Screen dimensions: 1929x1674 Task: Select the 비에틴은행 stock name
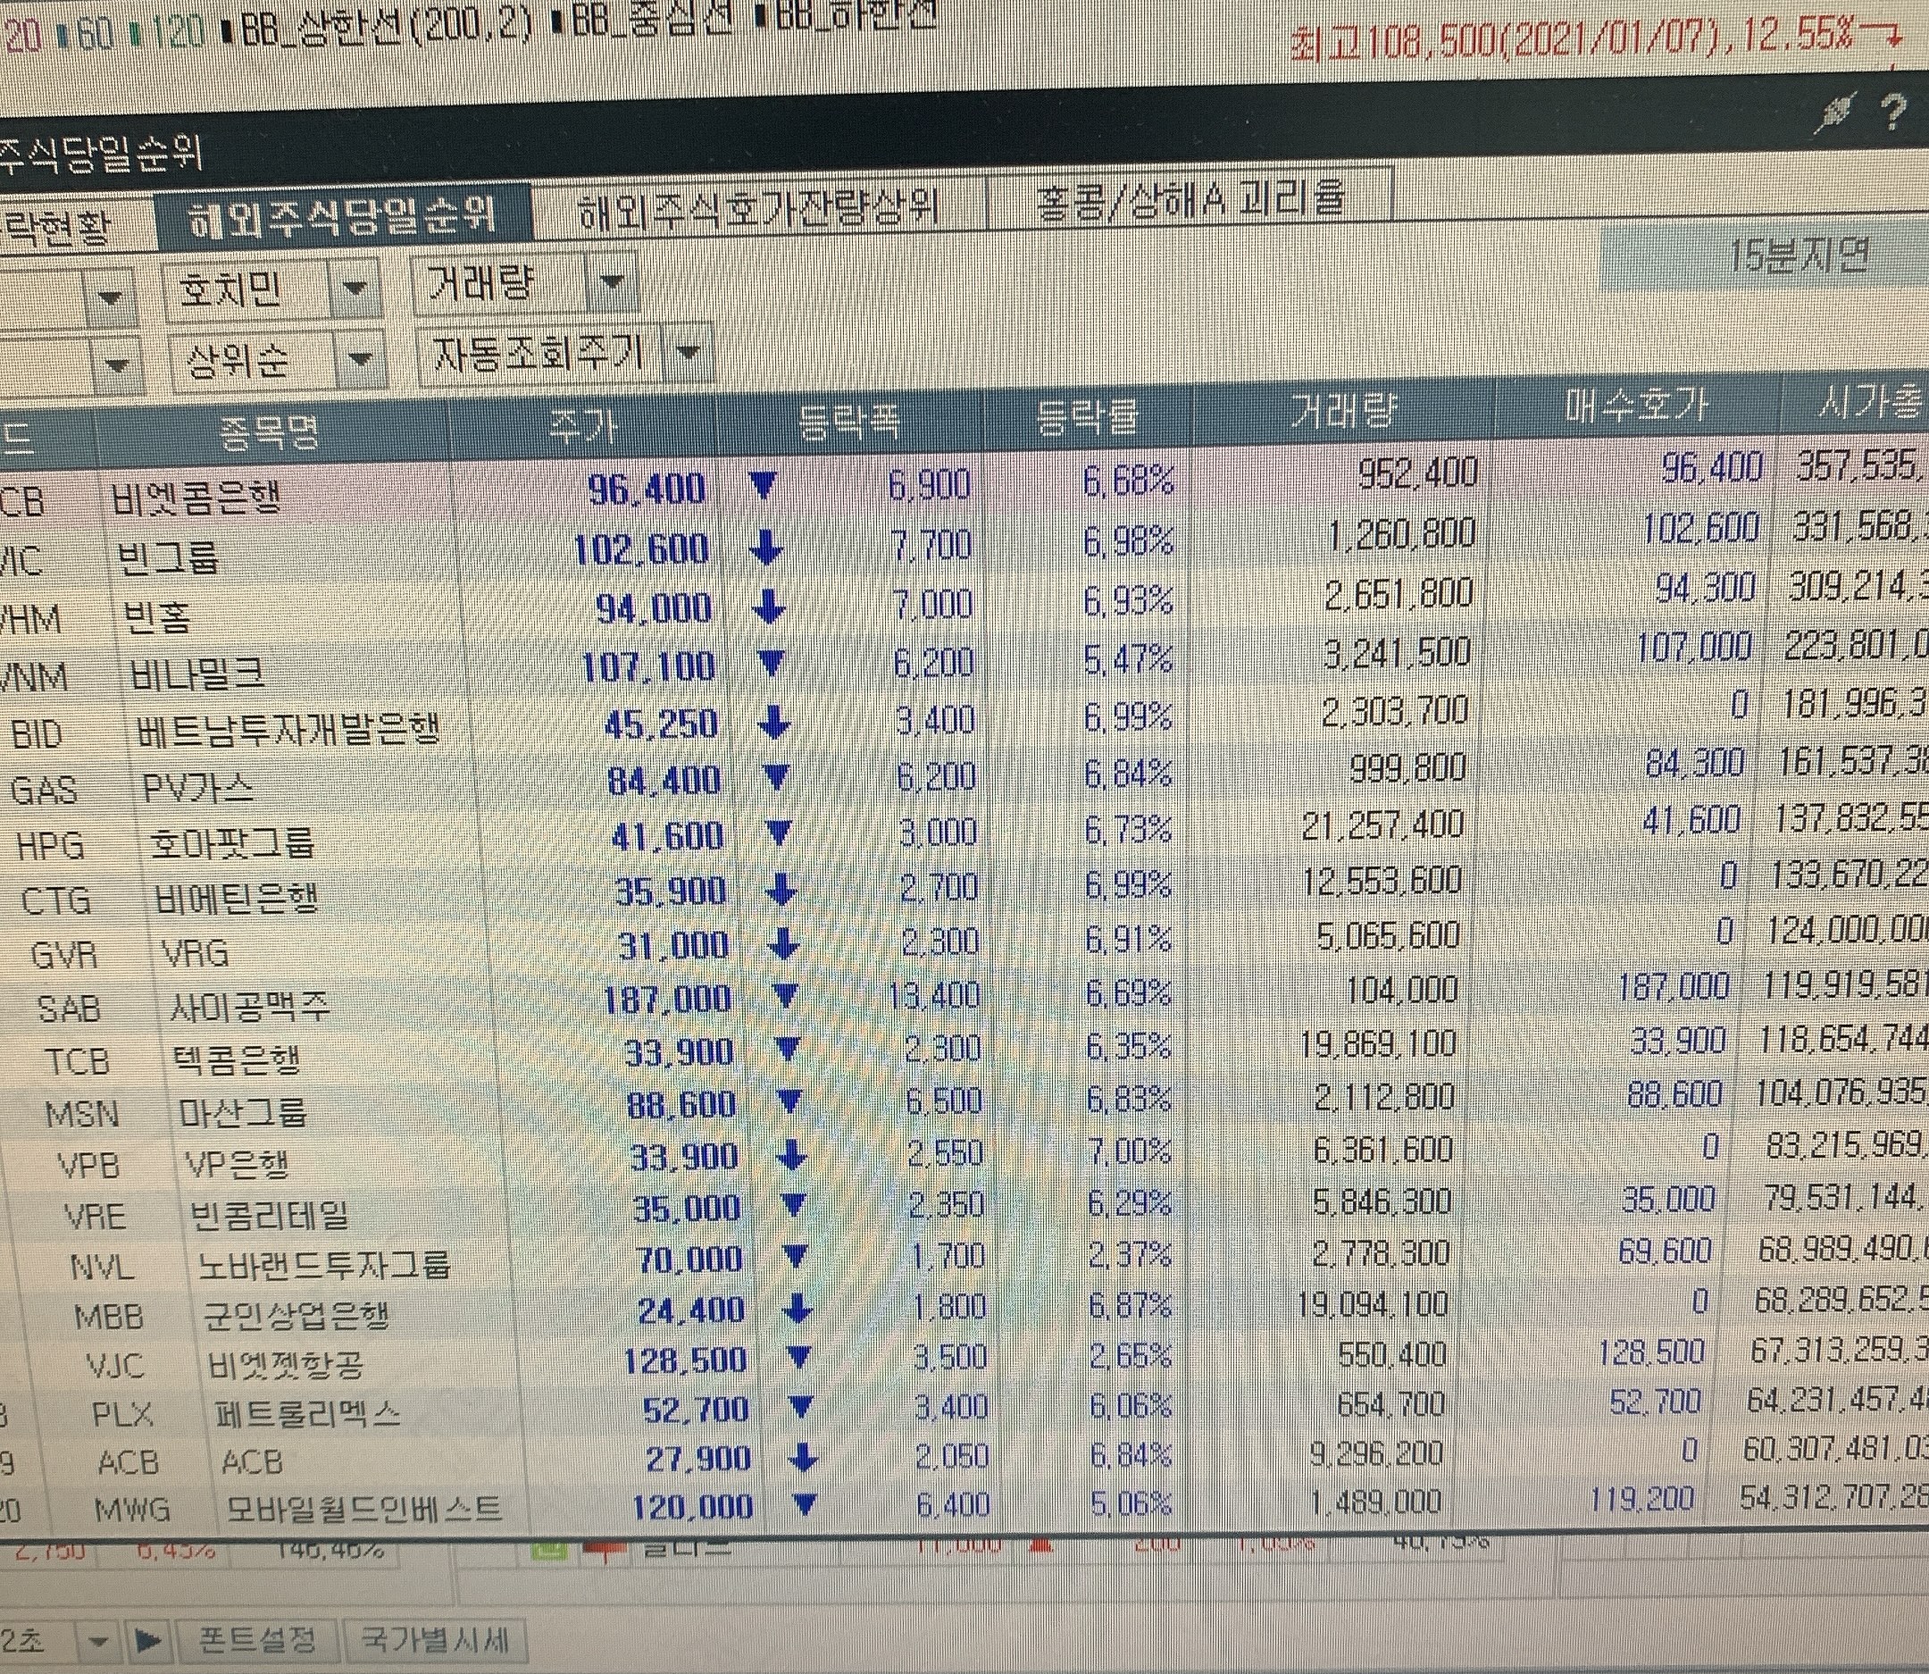(x=238, y=899)
